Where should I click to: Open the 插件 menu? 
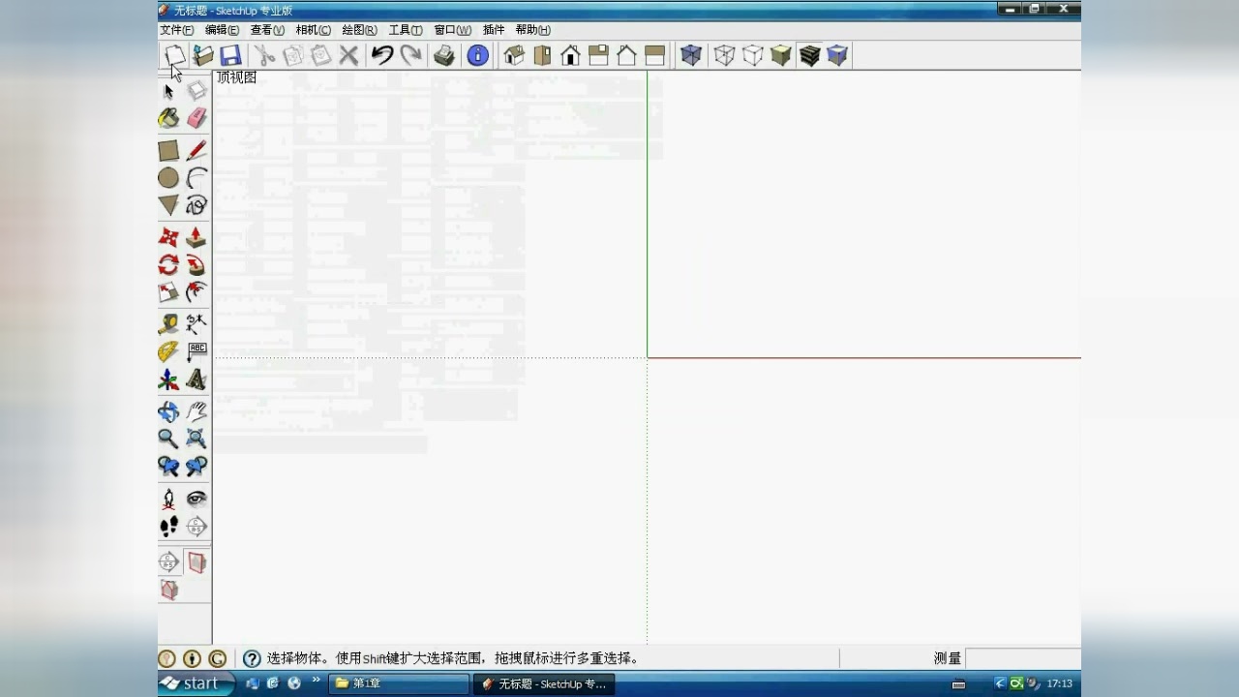494,30
